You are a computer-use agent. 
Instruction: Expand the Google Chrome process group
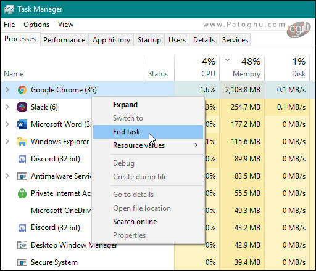(7, 90)
